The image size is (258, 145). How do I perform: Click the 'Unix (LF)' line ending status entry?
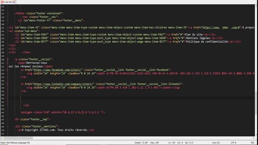point(216,143)
